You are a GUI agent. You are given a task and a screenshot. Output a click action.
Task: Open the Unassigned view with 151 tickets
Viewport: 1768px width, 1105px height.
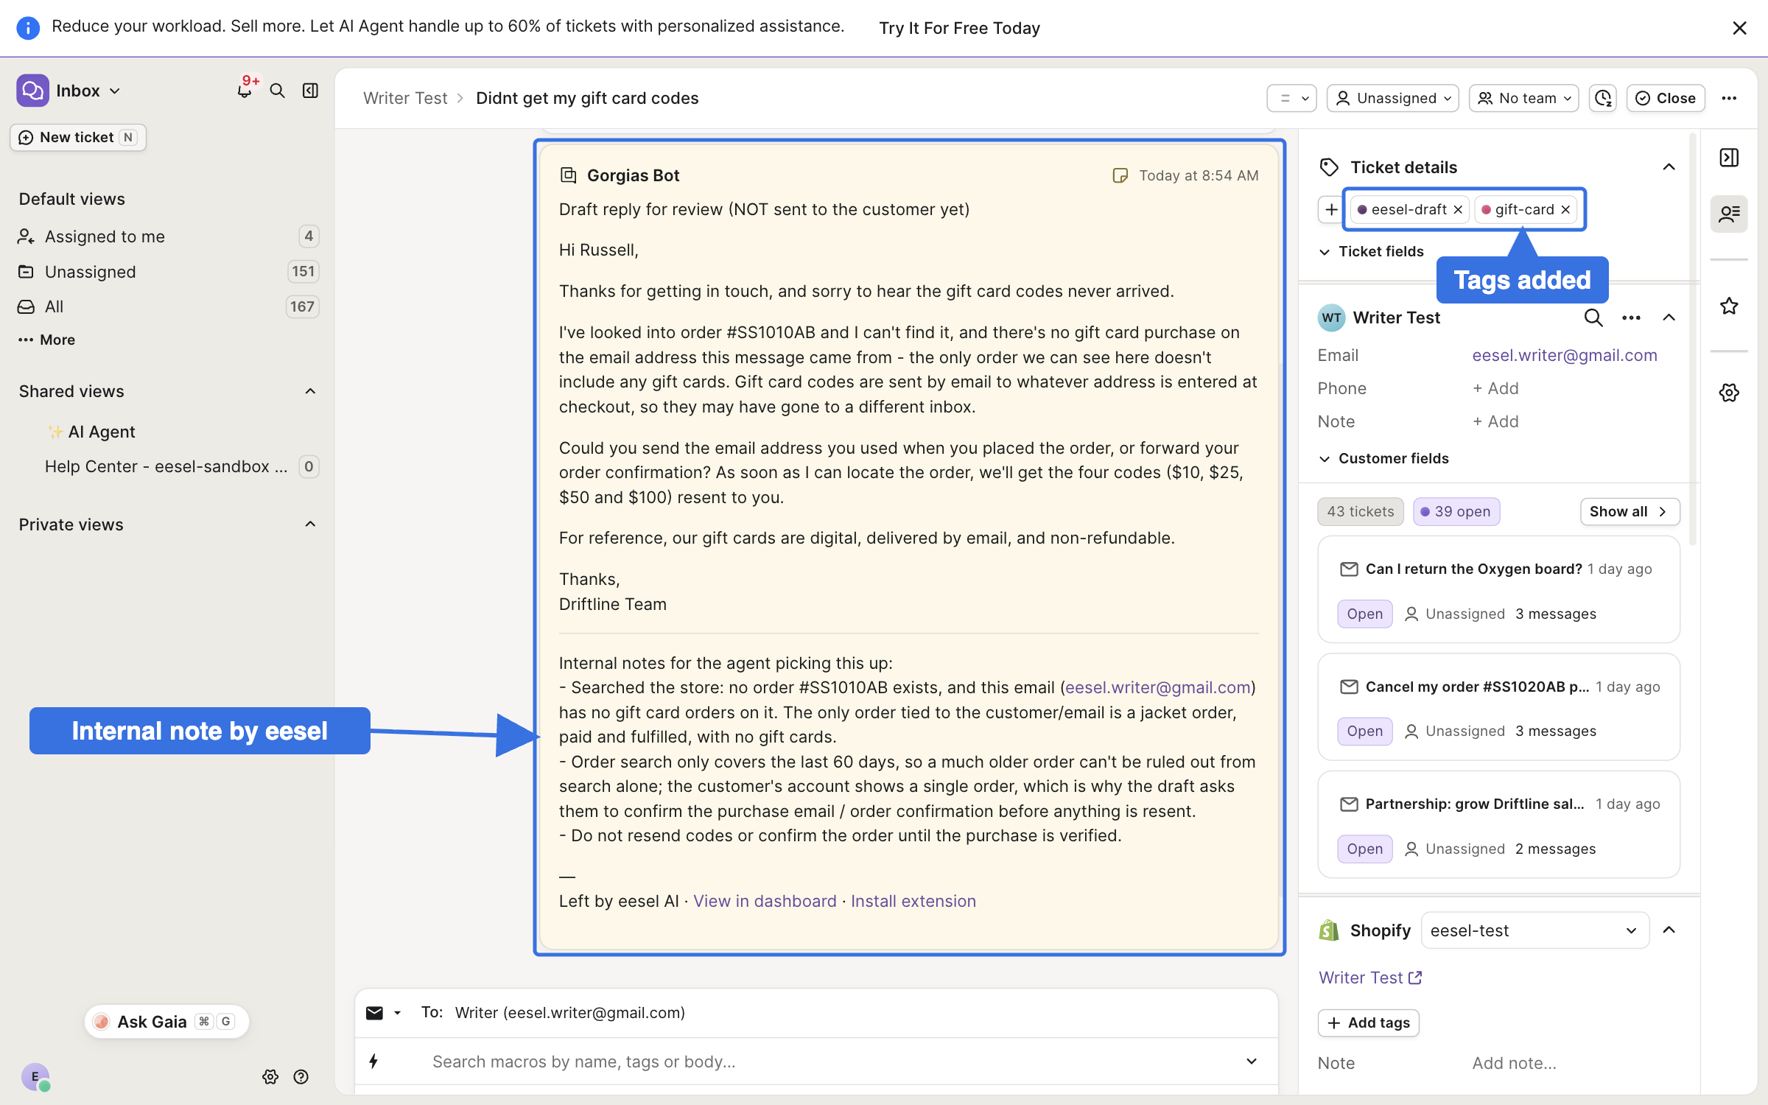[167, 272]
